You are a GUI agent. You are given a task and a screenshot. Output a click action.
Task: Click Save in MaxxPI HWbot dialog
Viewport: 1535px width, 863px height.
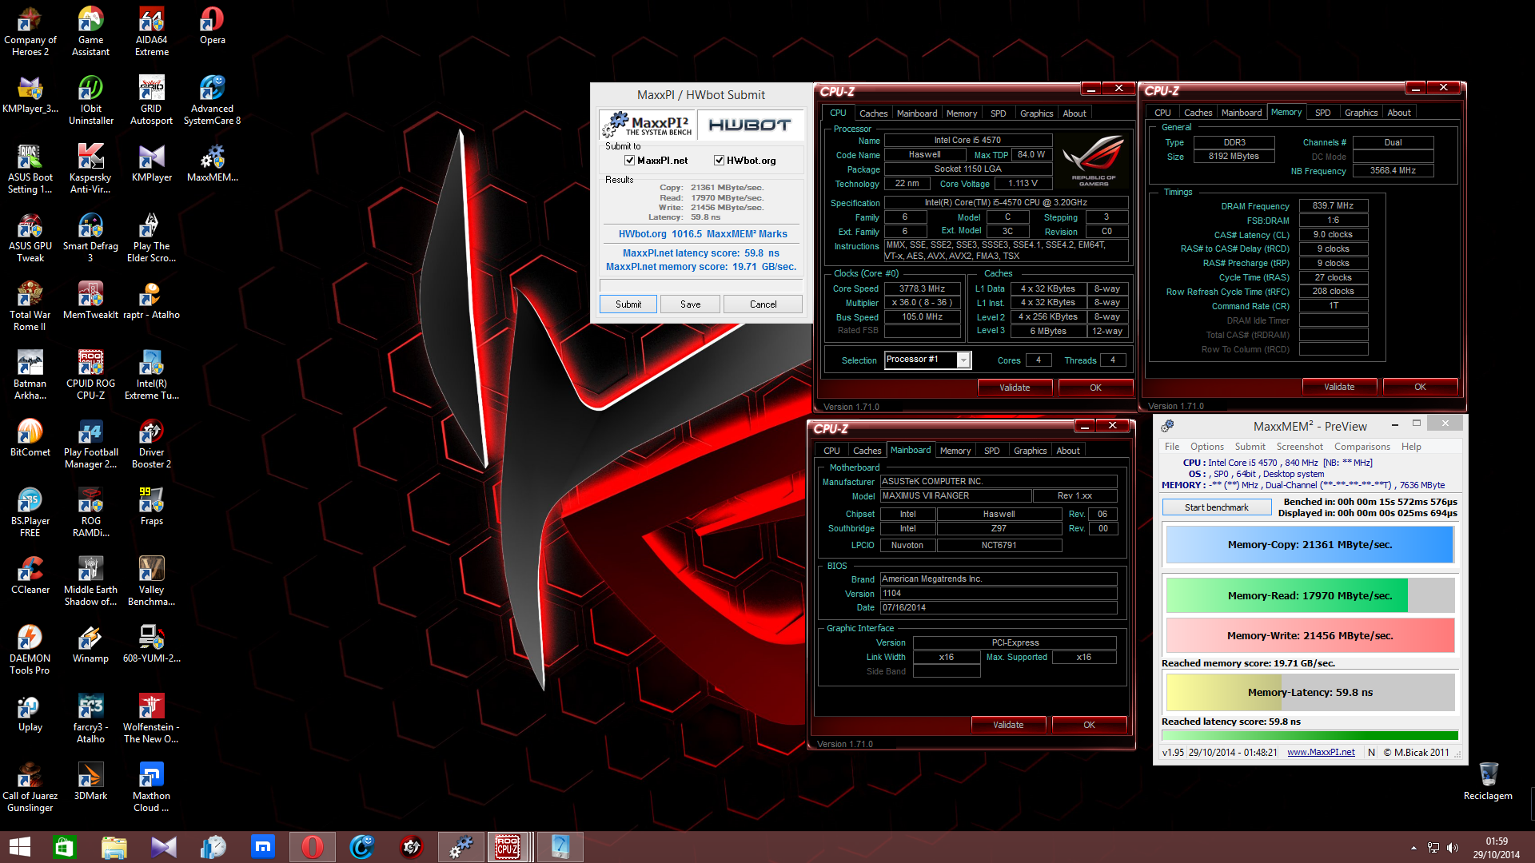[690, 304]
